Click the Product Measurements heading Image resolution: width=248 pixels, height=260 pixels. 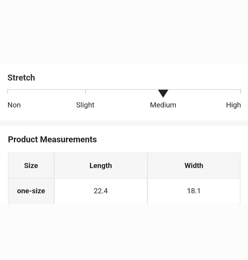point(52,139)
